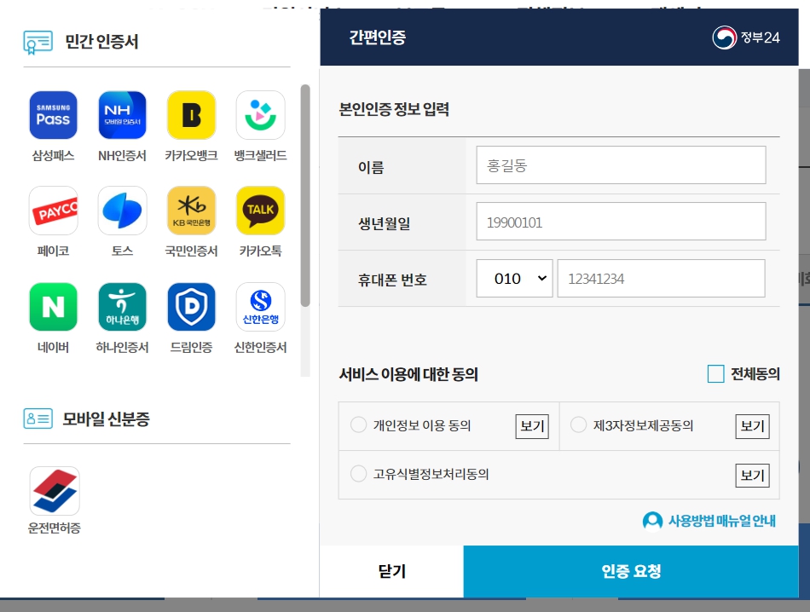View 개인정보 이용 동의 terms via 보기
Image resolution: width=810 pixels, height=612 pixels.
click(532, 426)
